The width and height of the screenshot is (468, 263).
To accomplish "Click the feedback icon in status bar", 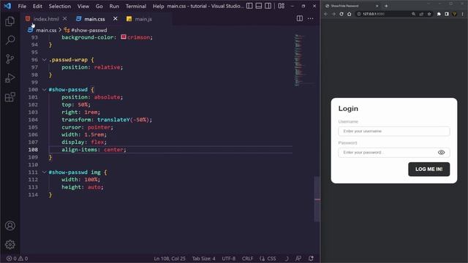I will pos(298,259).
